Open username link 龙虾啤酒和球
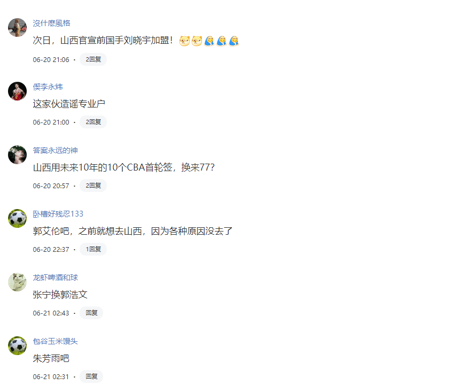 pyautogui.click(x=56, y=278)
